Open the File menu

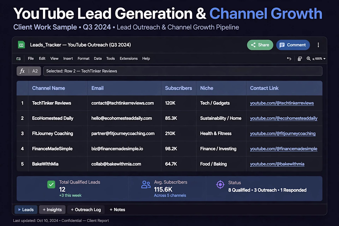pos(31,59)
